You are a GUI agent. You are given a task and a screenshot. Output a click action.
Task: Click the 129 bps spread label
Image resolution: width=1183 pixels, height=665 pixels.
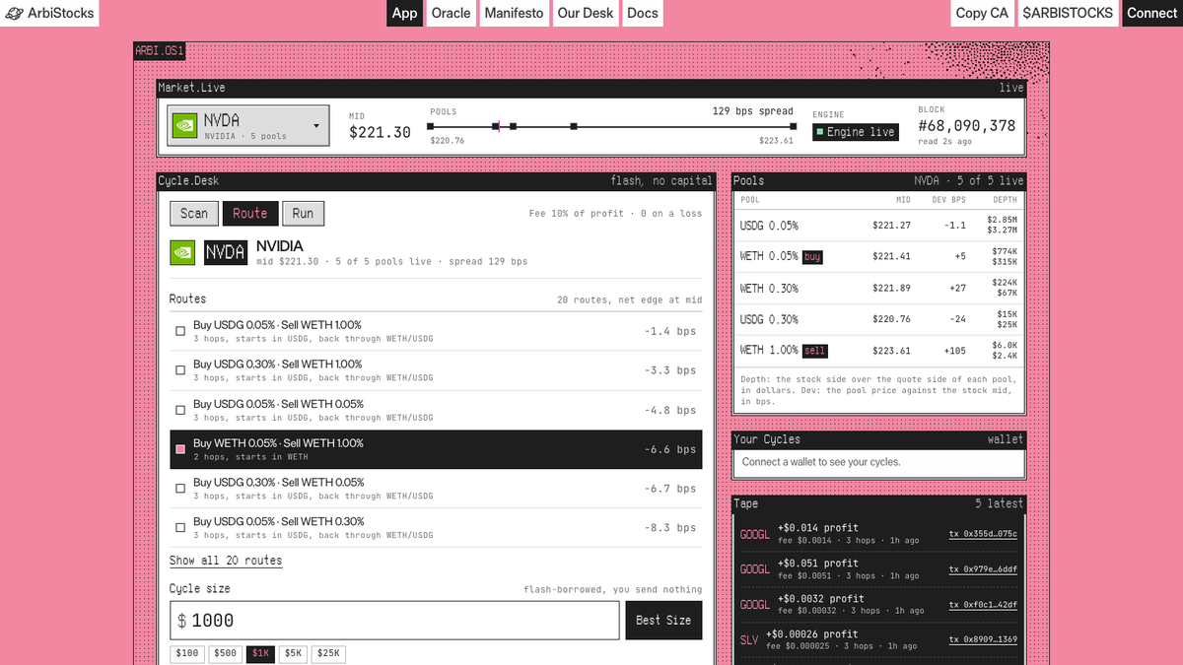pos(753,111)
